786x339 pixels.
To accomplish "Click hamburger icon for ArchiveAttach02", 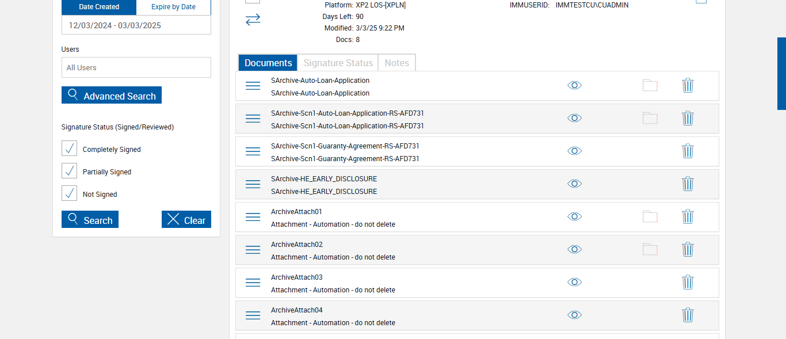I will [x=253, y=250].
